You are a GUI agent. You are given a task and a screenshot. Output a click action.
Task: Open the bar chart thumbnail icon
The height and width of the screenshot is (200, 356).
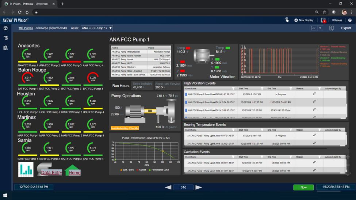coord(26,169)
